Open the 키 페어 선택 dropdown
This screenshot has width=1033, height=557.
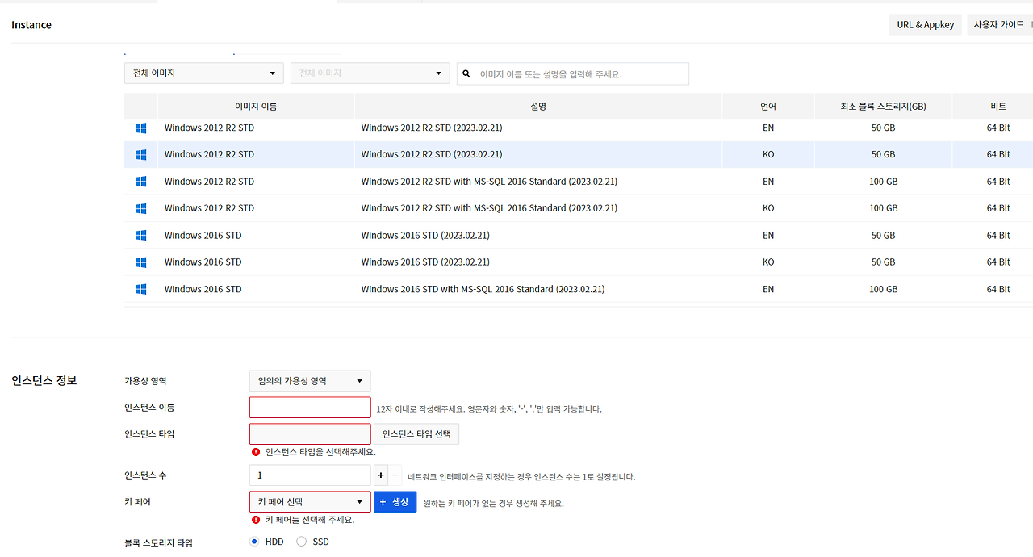(x=310, y=502)
